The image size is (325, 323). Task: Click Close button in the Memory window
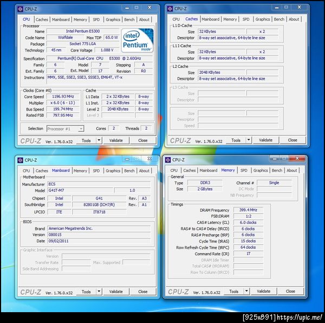290,291
